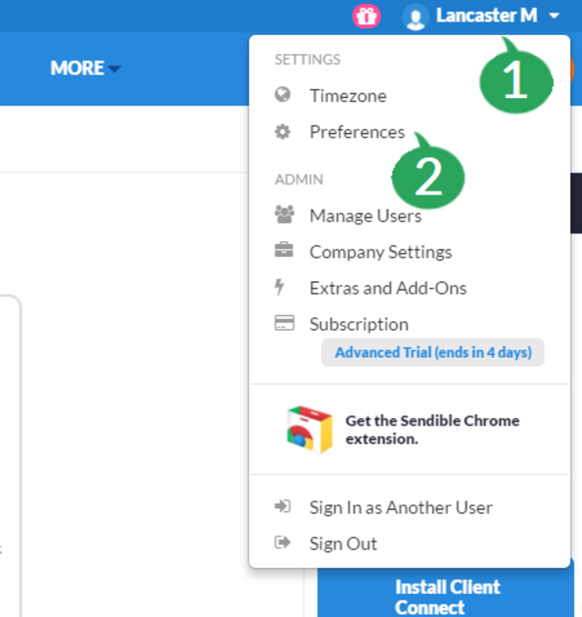This screenshot has width=582, height=617.
Task: Open Extras and Add-Ons menu item
Action: tap(388, 288)
